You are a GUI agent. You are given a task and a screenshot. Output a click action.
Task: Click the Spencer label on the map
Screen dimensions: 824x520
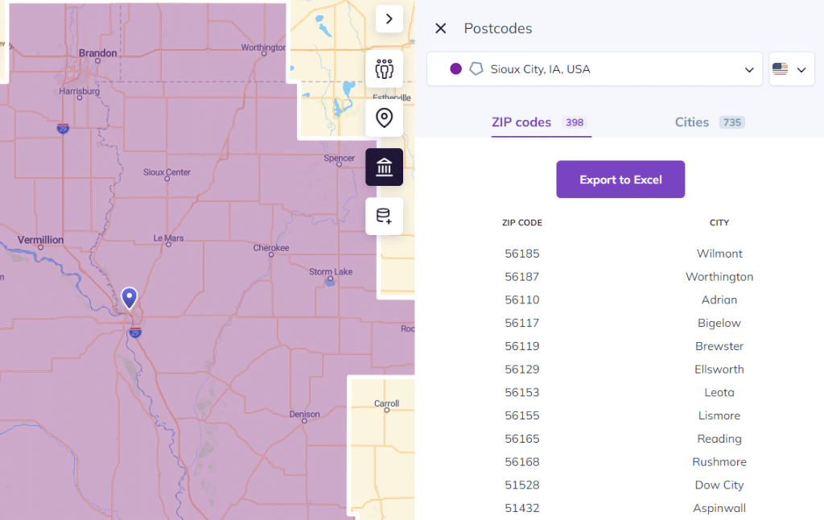click(339, 159)
